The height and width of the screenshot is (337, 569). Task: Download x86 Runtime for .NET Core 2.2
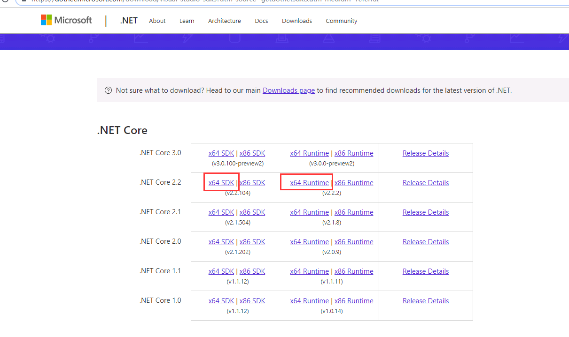point(354,183)
